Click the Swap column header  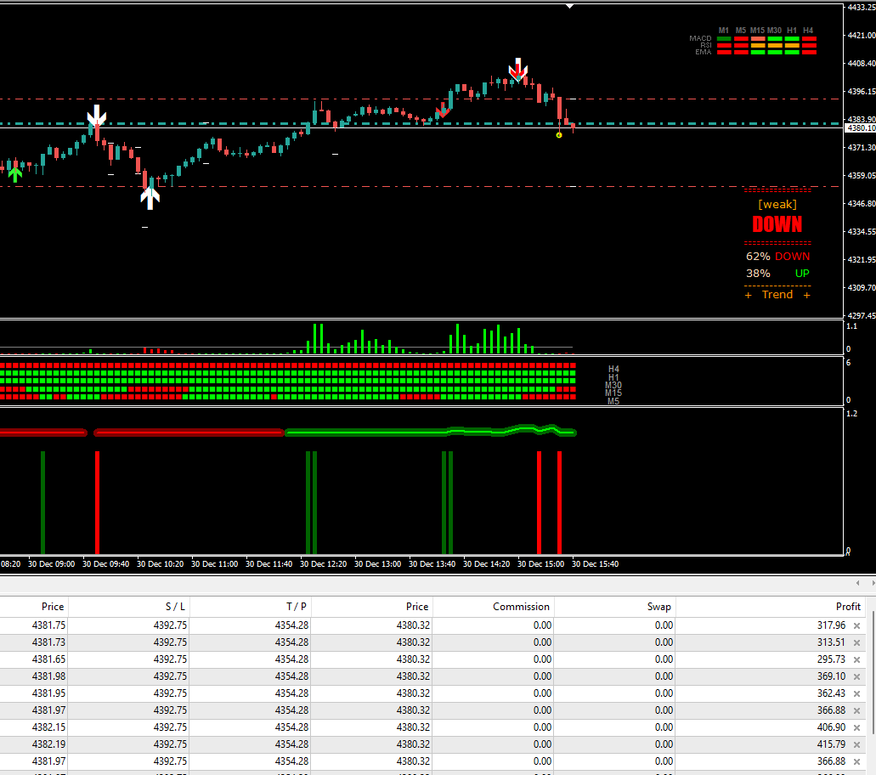[658, 607]
